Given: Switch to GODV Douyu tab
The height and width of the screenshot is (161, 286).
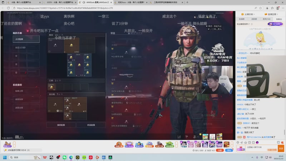Looking at the screenshot, I should coord(60,3).
